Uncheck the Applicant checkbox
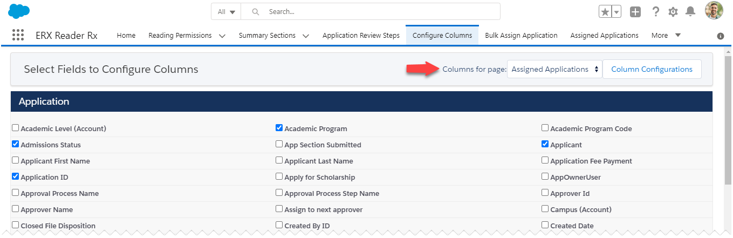The height and width of the screenshot is (238, 733). (x=545, y=145)
